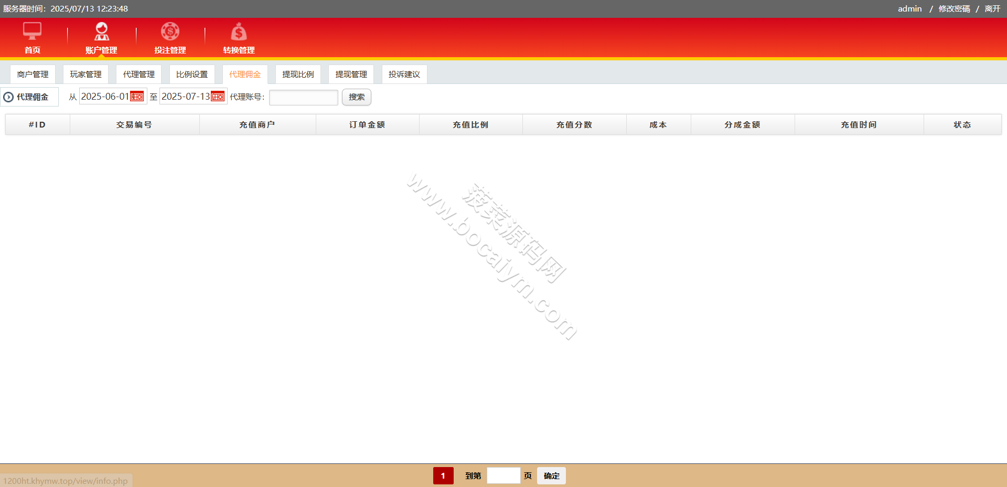Click the admin username link

(x=909, y=9)
